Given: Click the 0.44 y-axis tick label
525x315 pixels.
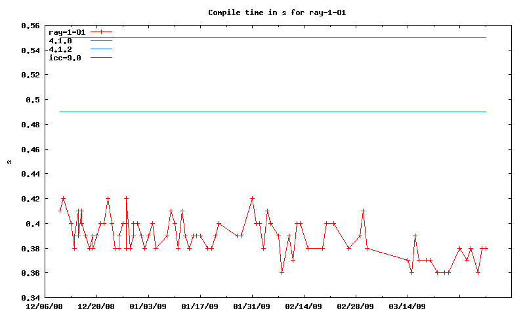Looking at the screenshot, I should [30, 175].
